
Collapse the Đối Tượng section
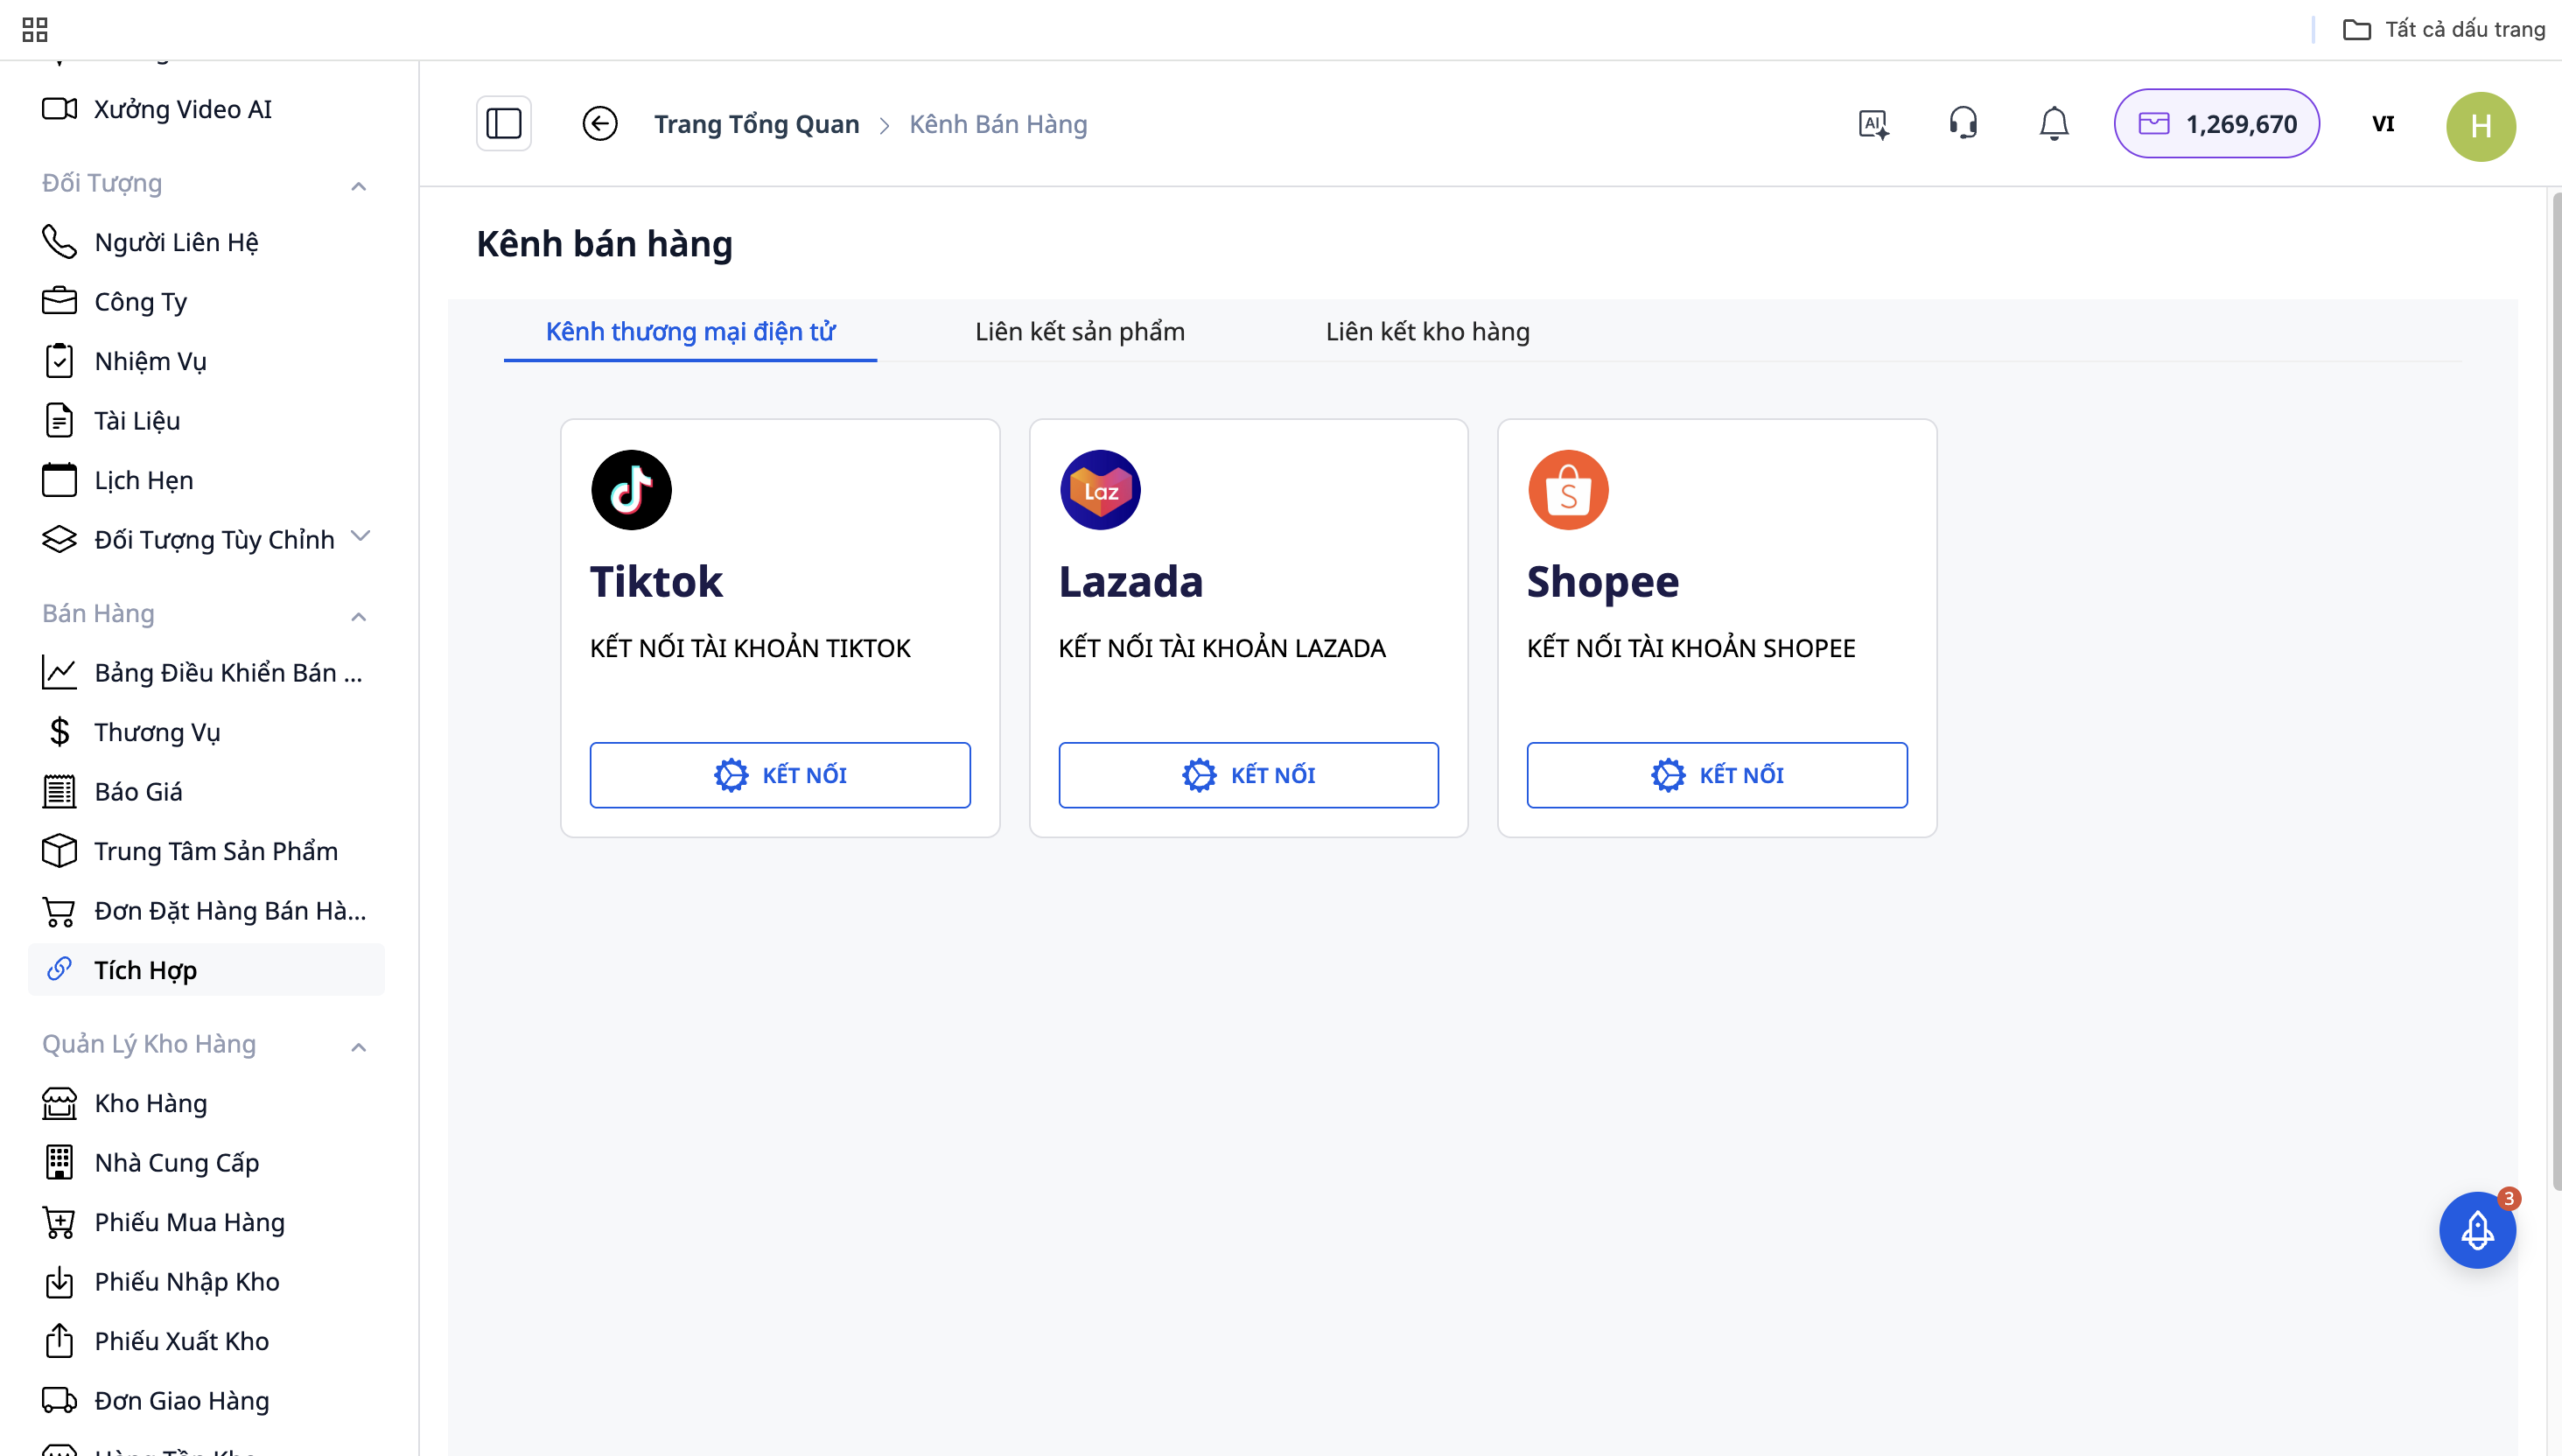pos(359,186)
